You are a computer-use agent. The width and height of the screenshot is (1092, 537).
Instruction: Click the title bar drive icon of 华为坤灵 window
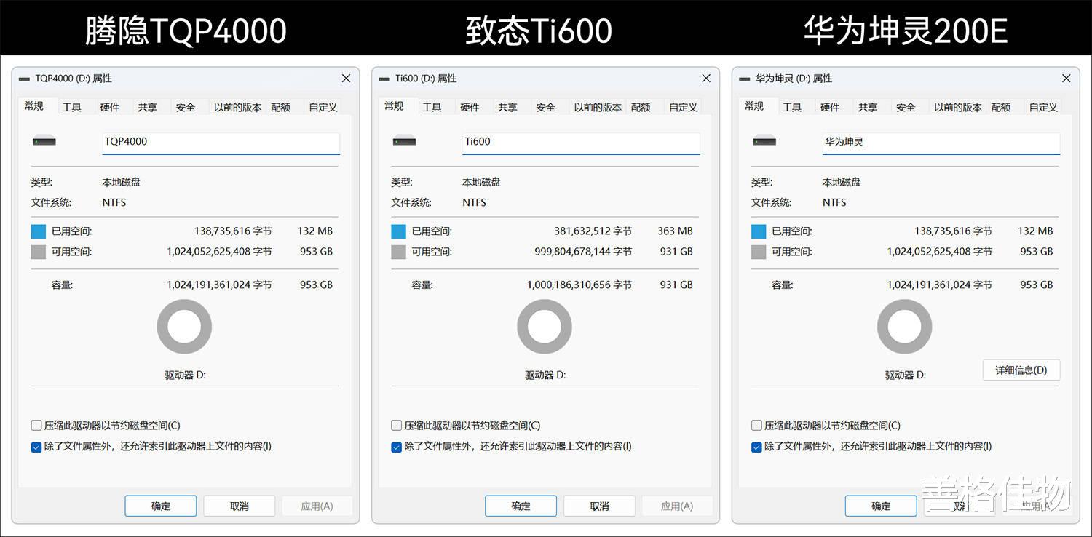point(745,79)
